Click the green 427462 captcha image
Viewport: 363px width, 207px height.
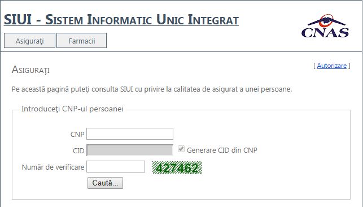coord(177,167)
